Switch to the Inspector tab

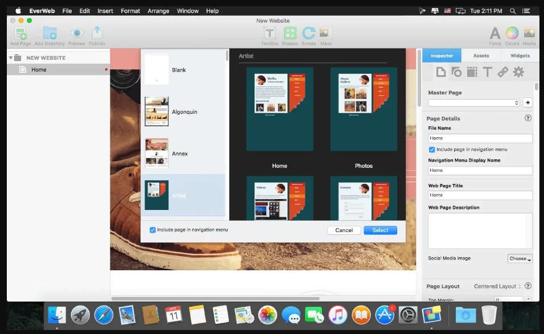[442, 56]
